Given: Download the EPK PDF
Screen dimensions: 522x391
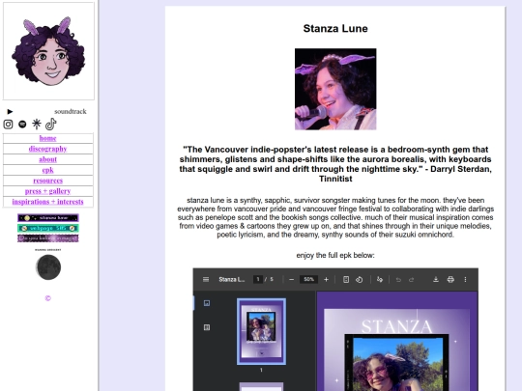Looking at the screenshot, I should [435, 279].
